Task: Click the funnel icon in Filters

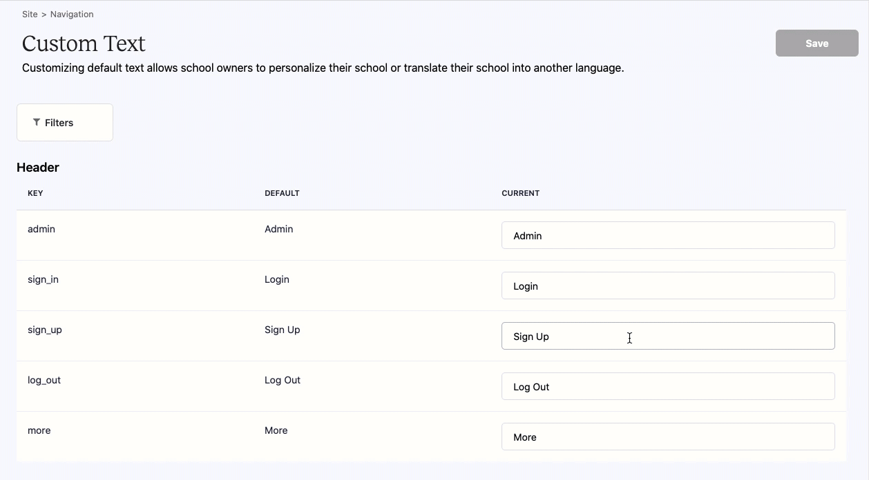Action: (37, 122)
